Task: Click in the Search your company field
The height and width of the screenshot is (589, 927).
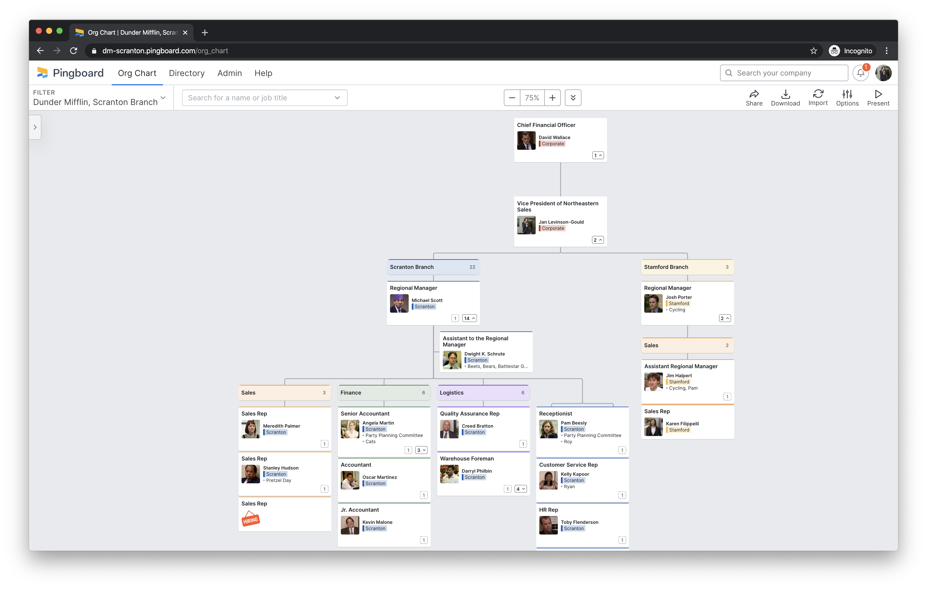Action: [784, 73]
